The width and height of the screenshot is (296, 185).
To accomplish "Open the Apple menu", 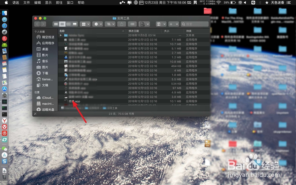I will click(6, 3).
